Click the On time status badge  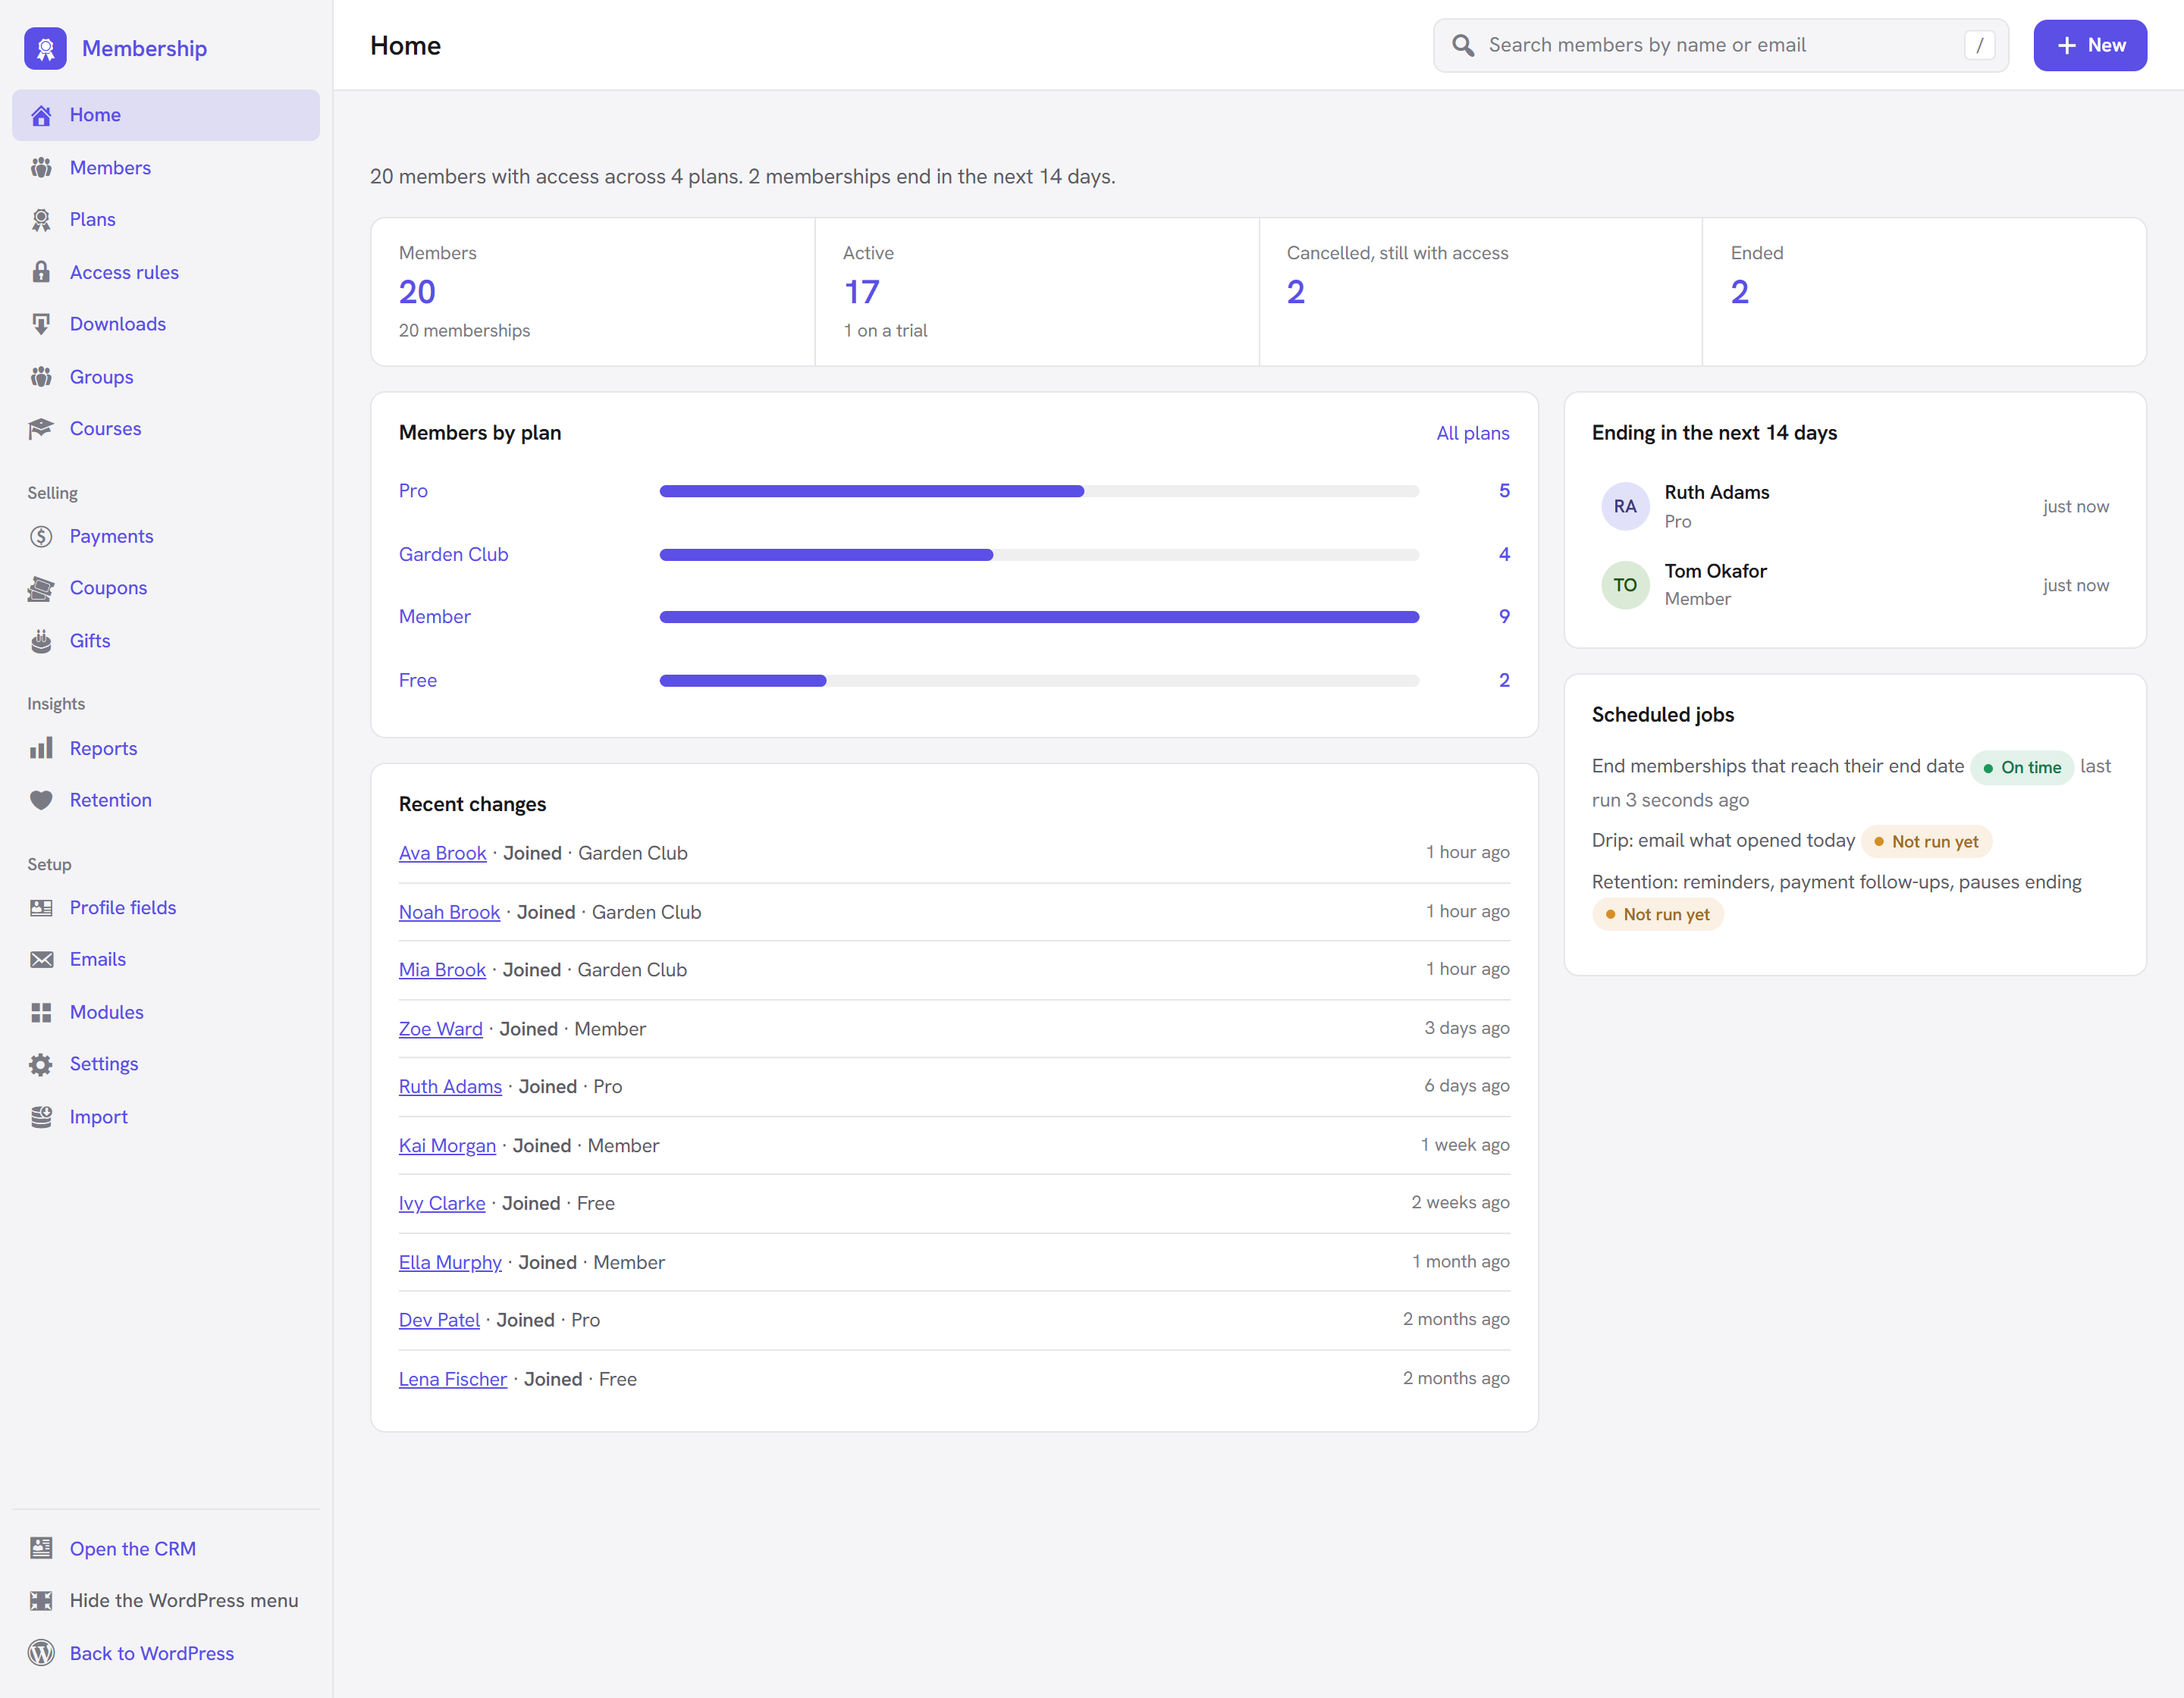(2022, 768)
